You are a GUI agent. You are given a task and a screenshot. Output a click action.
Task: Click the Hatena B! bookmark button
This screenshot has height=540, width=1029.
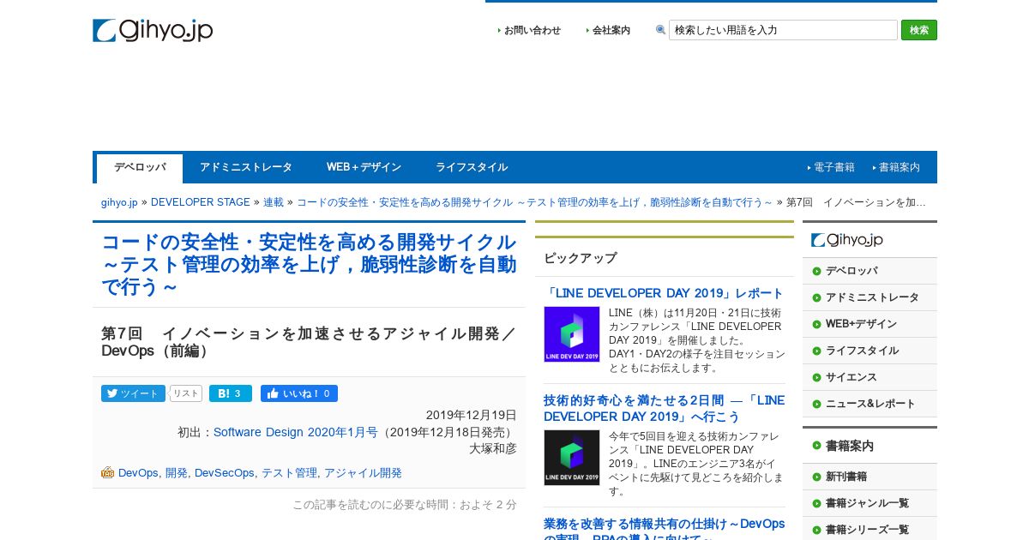pyautogui.click(x=231, y=393)
